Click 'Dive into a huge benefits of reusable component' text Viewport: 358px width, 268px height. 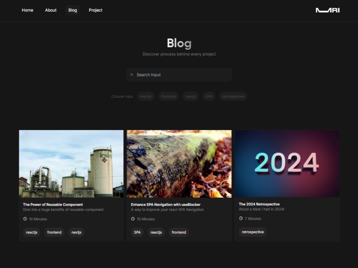[x=63, y=209]
